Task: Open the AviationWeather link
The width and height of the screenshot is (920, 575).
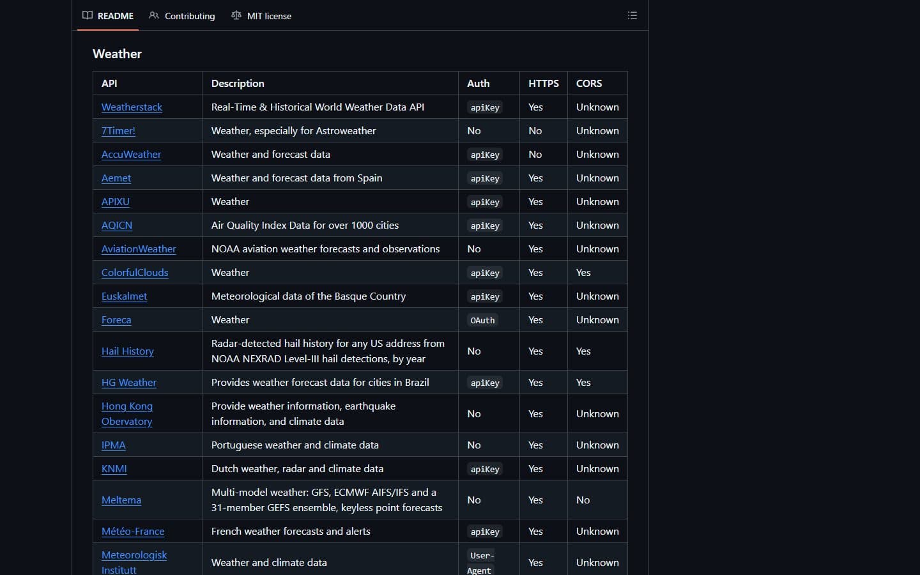Action: click(x=139, y=249)
